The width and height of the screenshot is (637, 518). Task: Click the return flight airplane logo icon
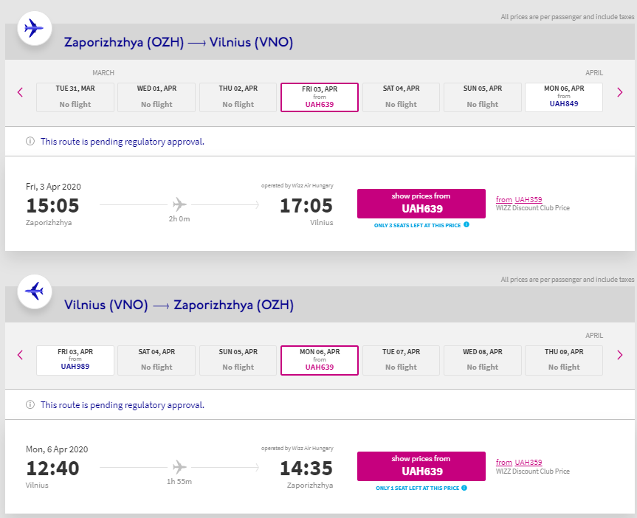[34, 291]
